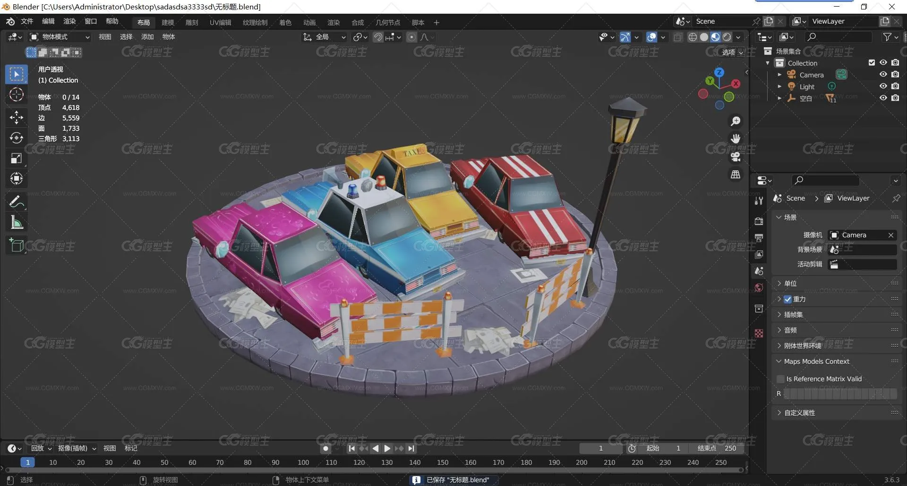Switch orthographic/perspective grid icon
This screenshot has height=486, width=907.
pyautogui.click(x=736, y=175)
